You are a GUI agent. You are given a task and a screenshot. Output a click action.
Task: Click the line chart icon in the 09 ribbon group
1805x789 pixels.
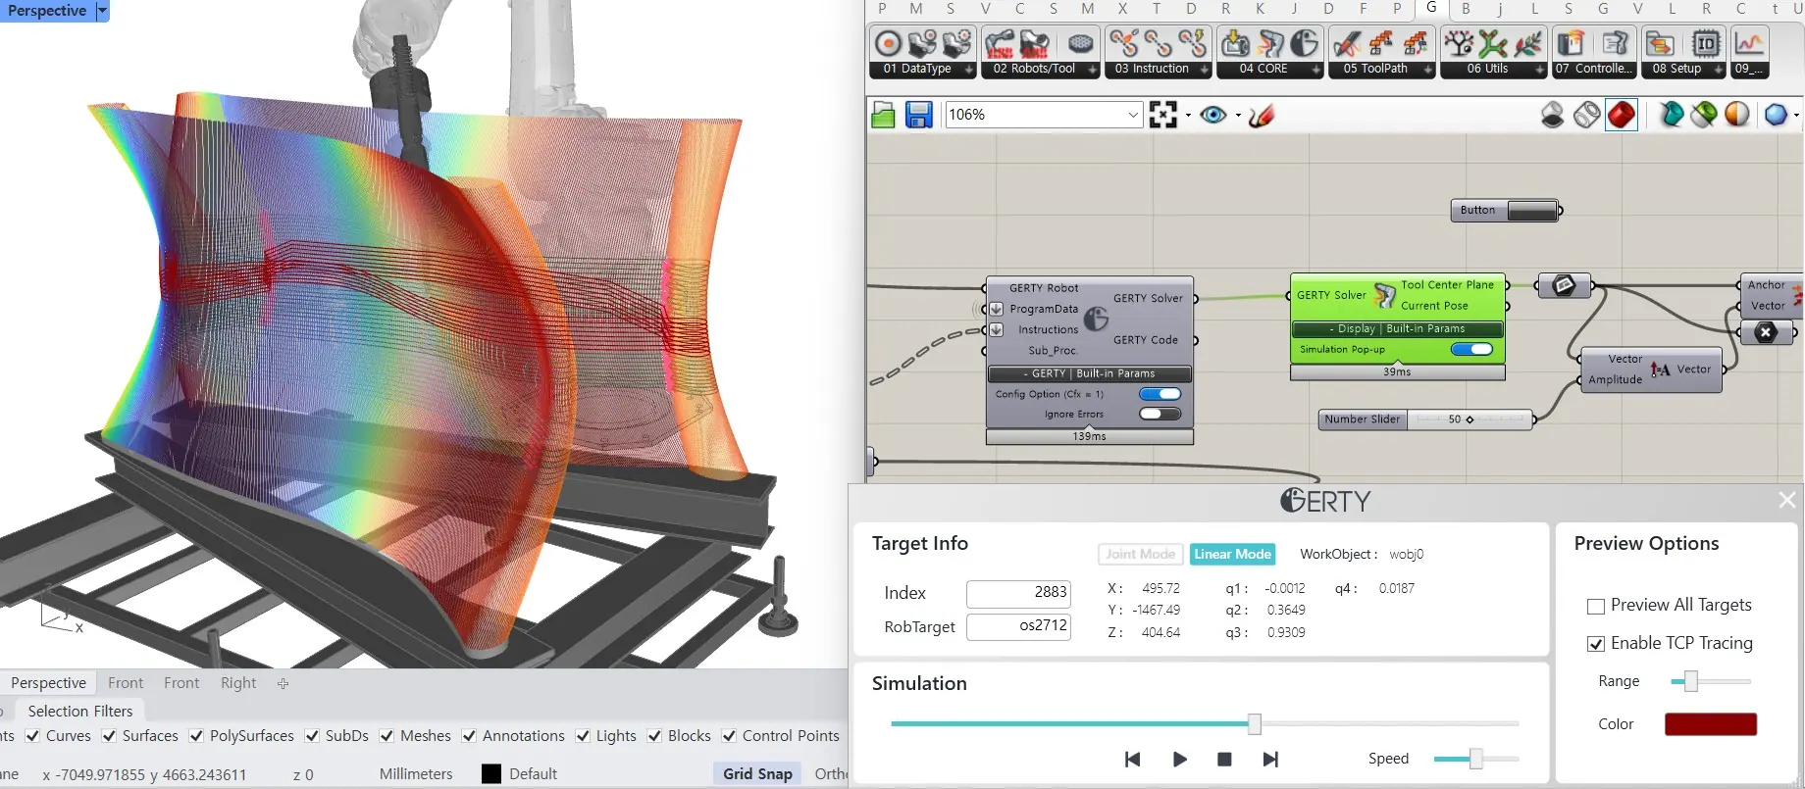(1750, 44)
